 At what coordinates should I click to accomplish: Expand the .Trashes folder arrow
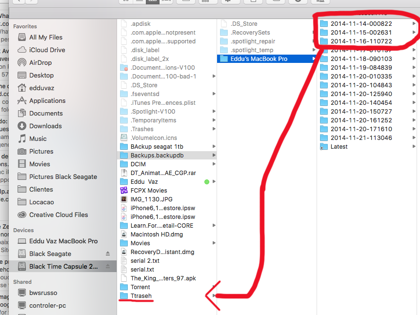tap(214, 129)
